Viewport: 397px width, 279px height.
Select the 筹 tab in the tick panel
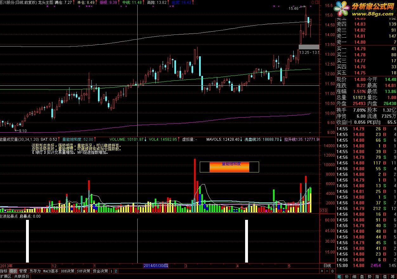pos(393,276)
